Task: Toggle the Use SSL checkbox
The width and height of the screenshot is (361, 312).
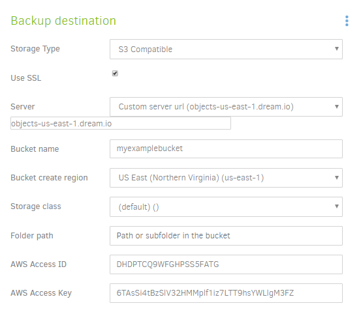Action: point(115,74)
